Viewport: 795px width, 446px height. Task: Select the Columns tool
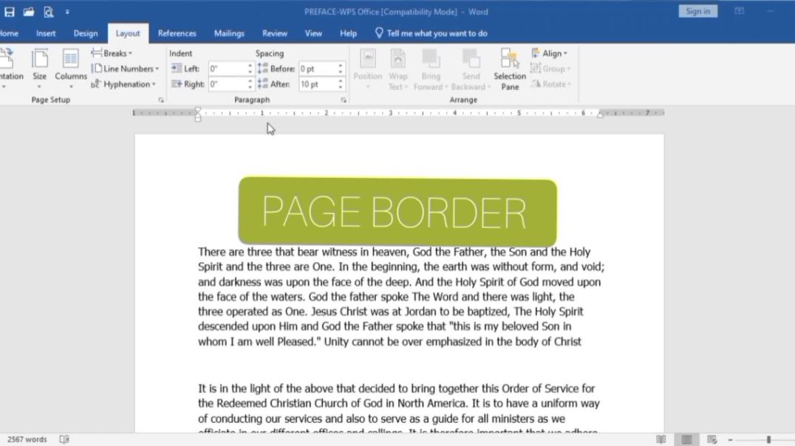70,69
